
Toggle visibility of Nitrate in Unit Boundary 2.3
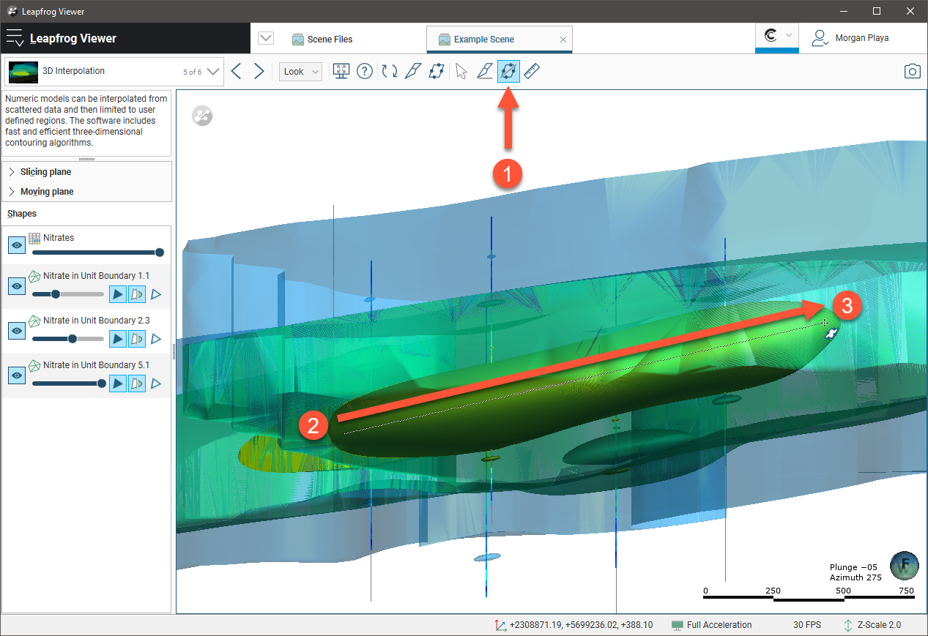click(x=17, y=331)
